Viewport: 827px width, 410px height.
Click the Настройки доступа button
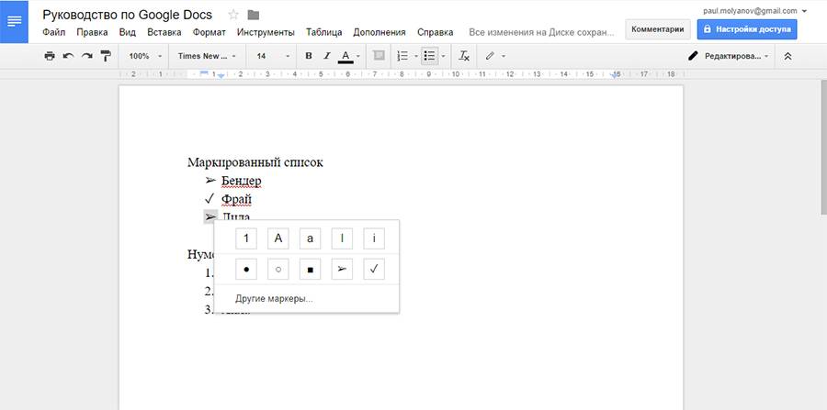tap(747, 29)
